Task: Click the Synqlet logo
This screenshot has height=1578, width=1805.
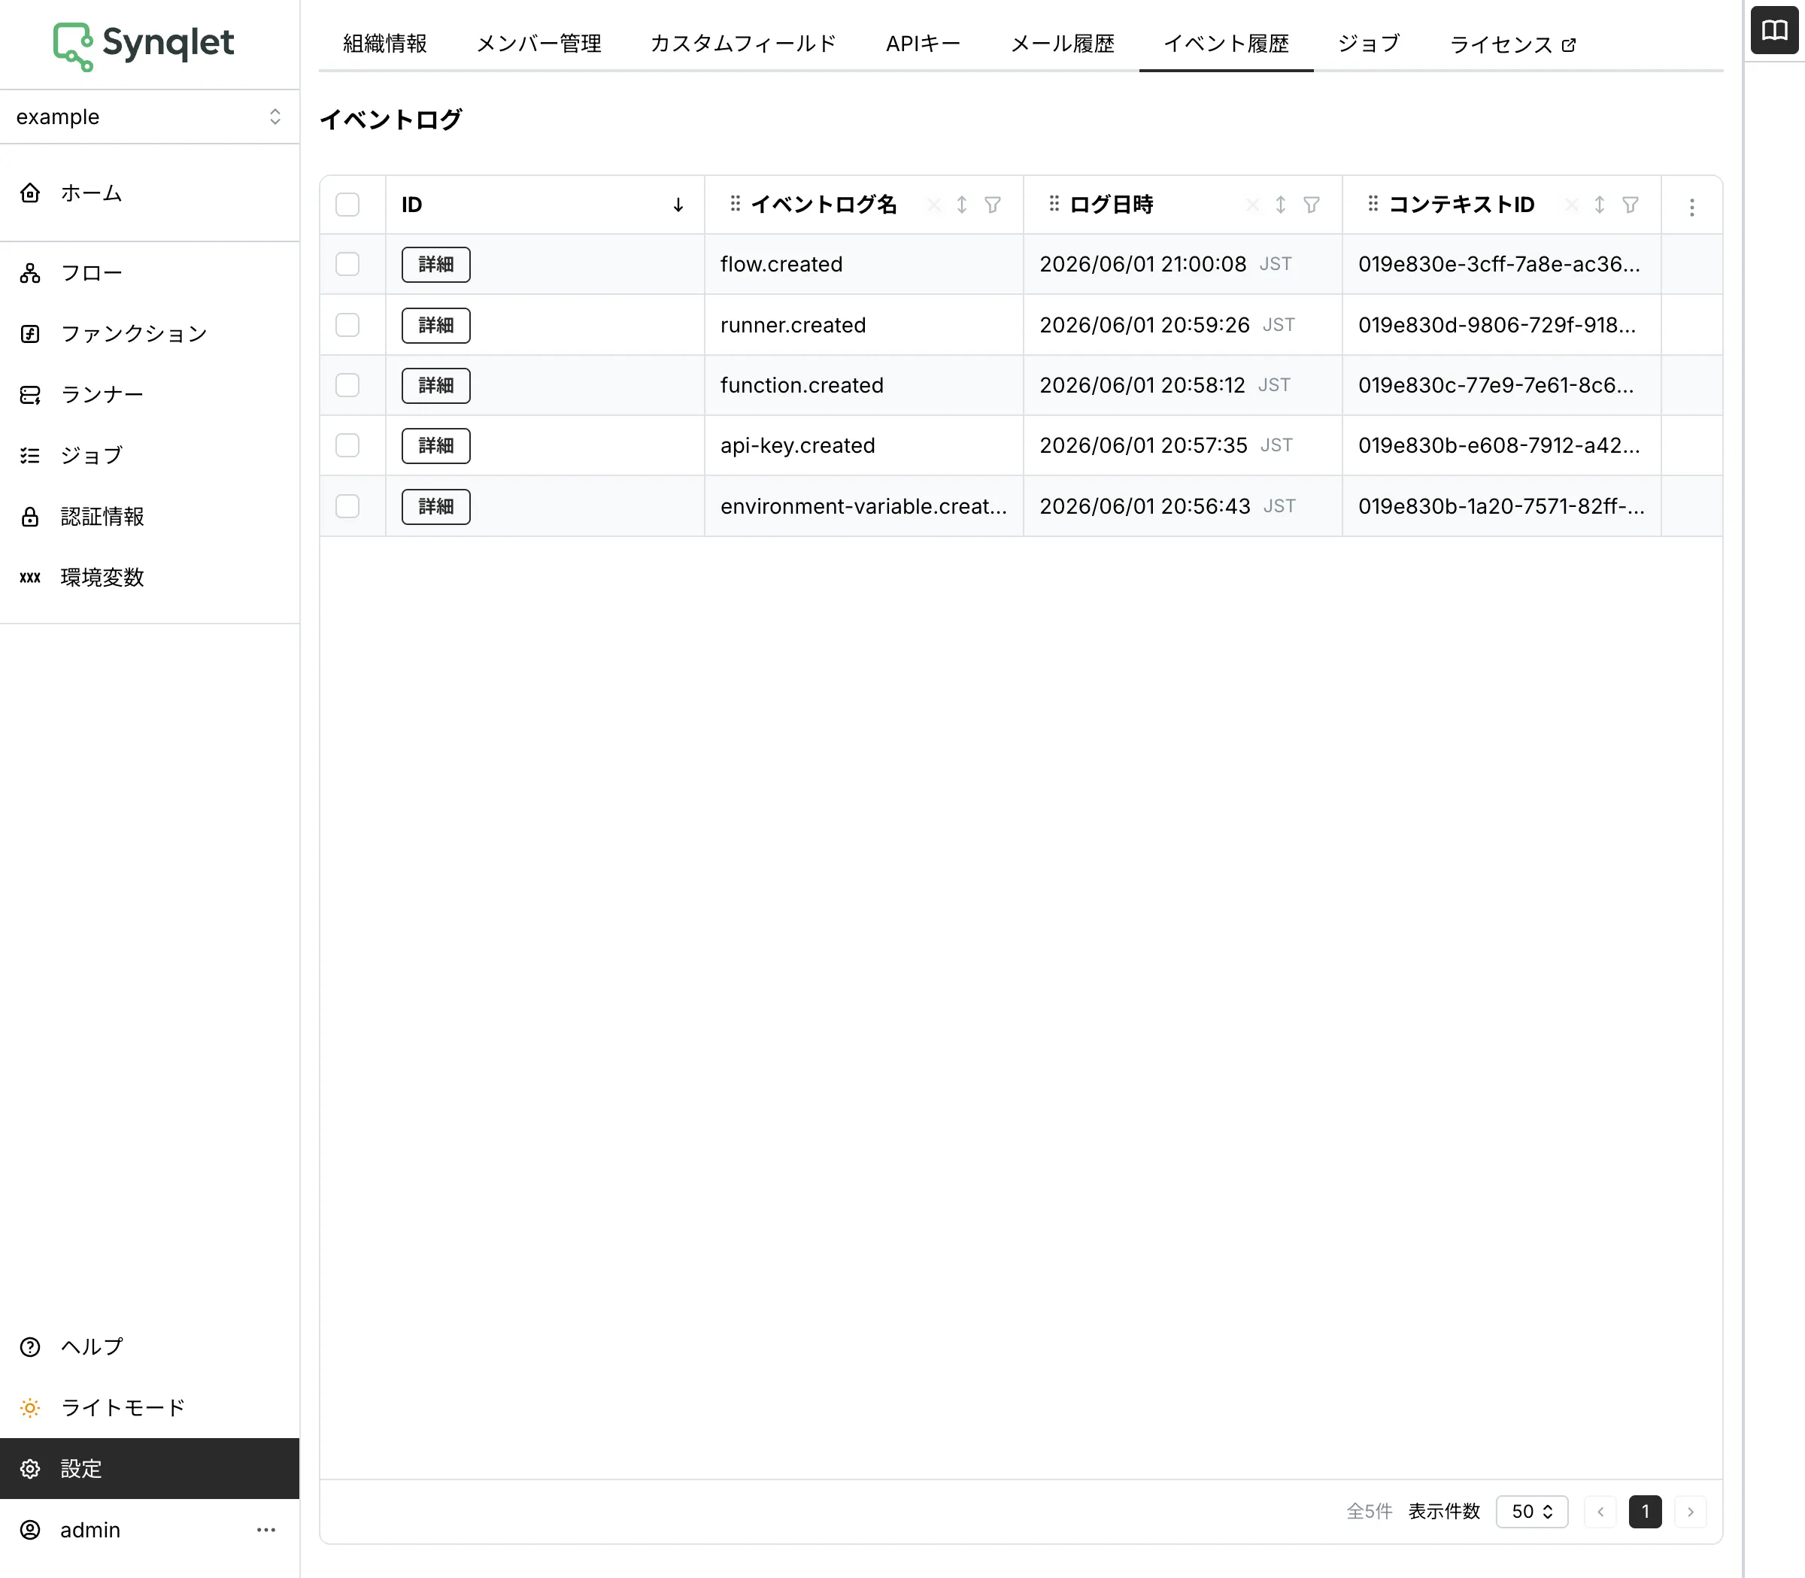Action: click(144, 45)
